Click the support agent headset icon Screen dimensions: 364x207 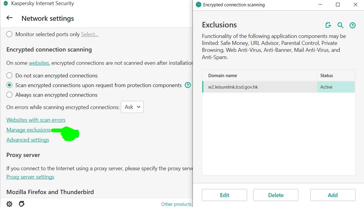click(21, 204)
